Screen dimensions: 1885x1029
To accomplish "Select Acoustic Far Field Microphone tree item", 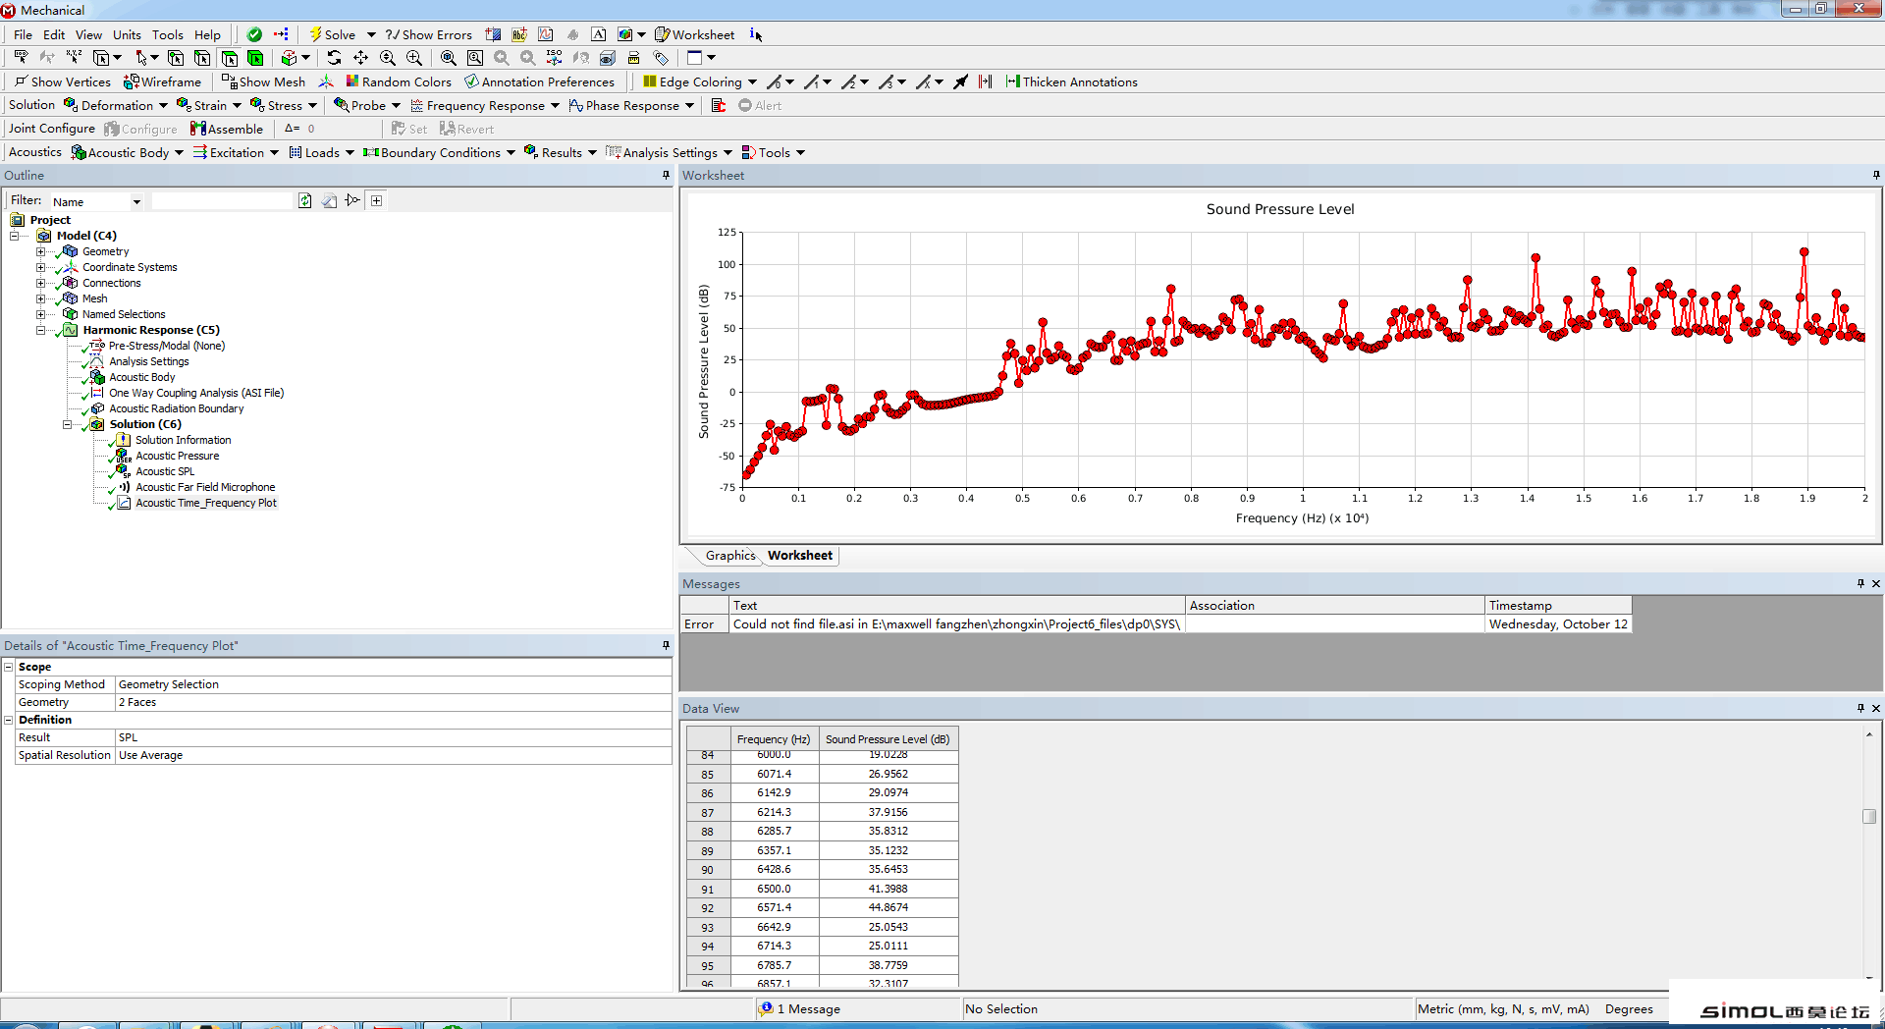I will pyautogui.click(x=205, y=487).
